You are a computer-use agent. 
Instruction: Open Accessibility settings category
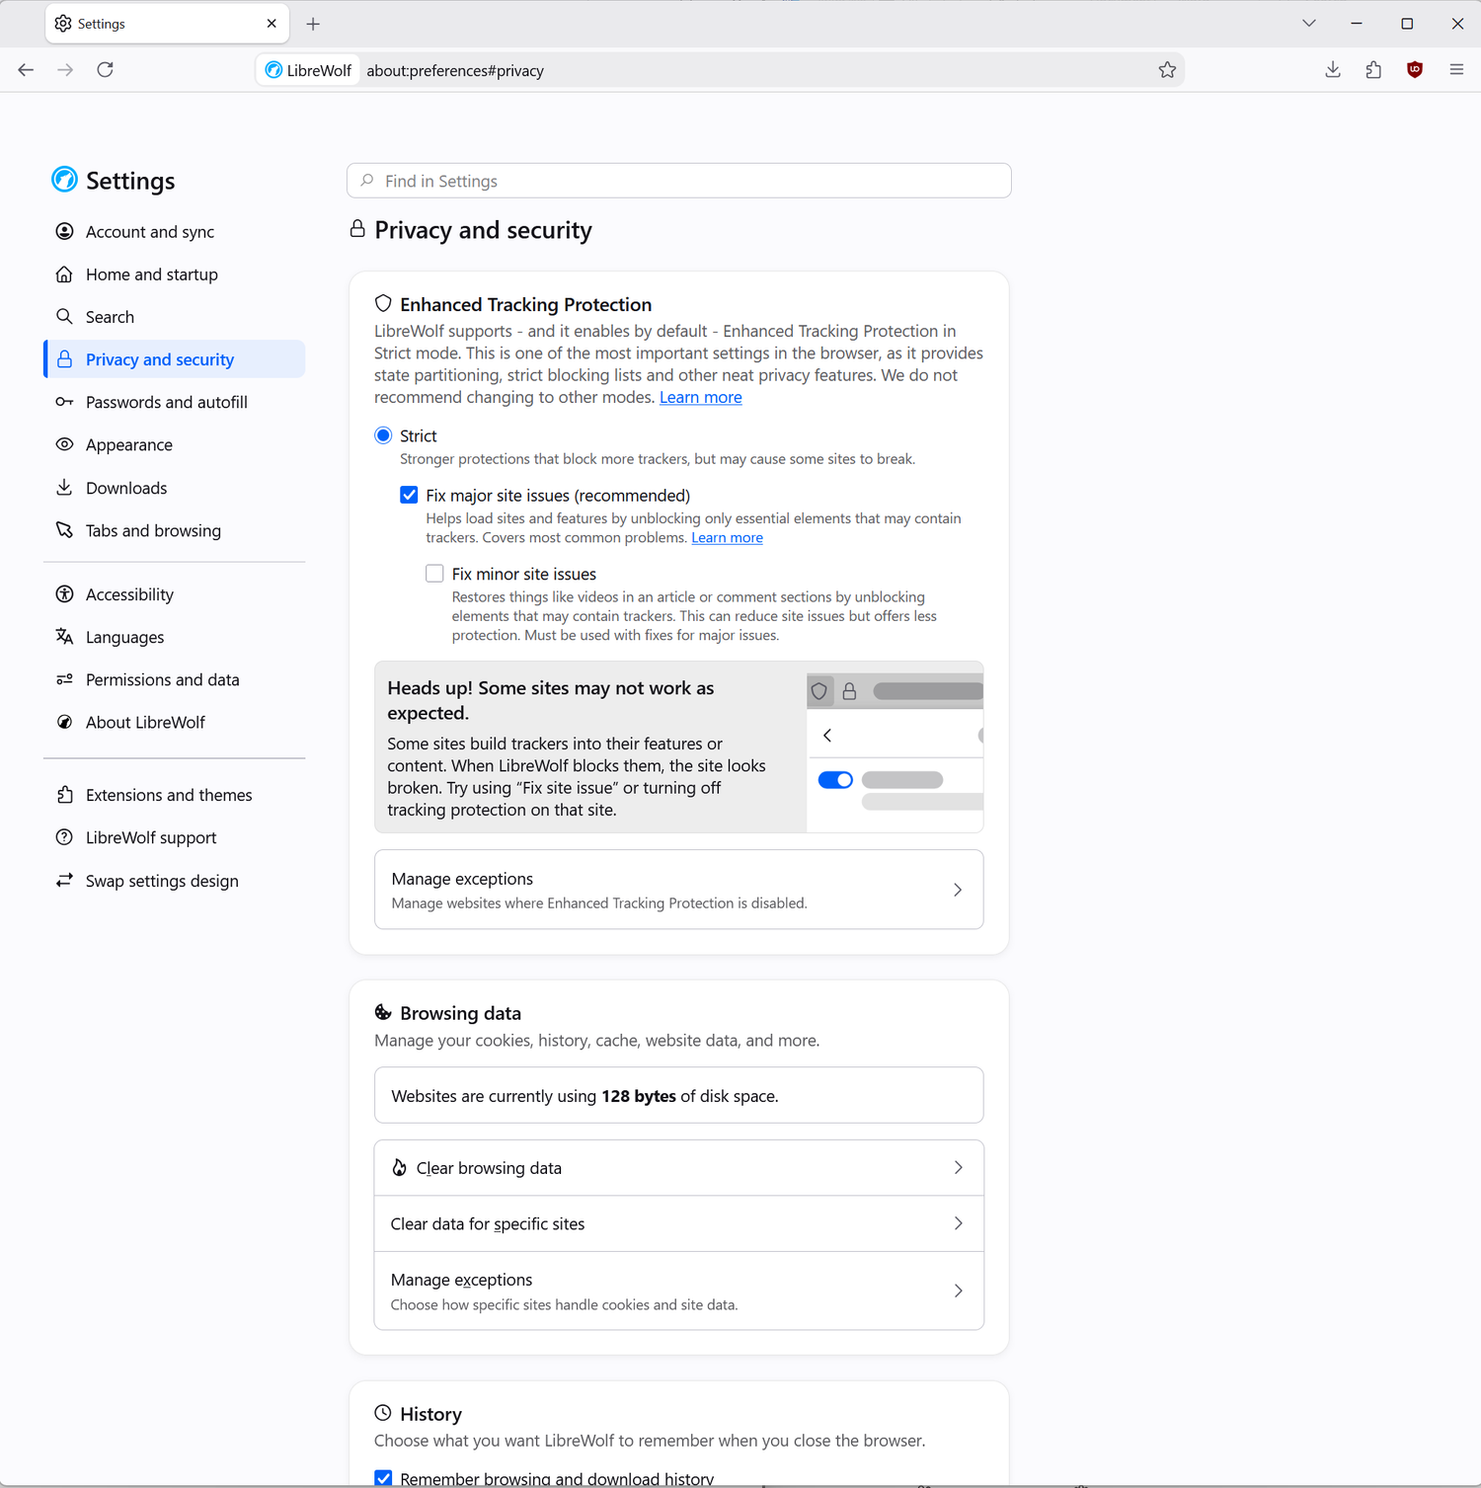pos(175,594)
